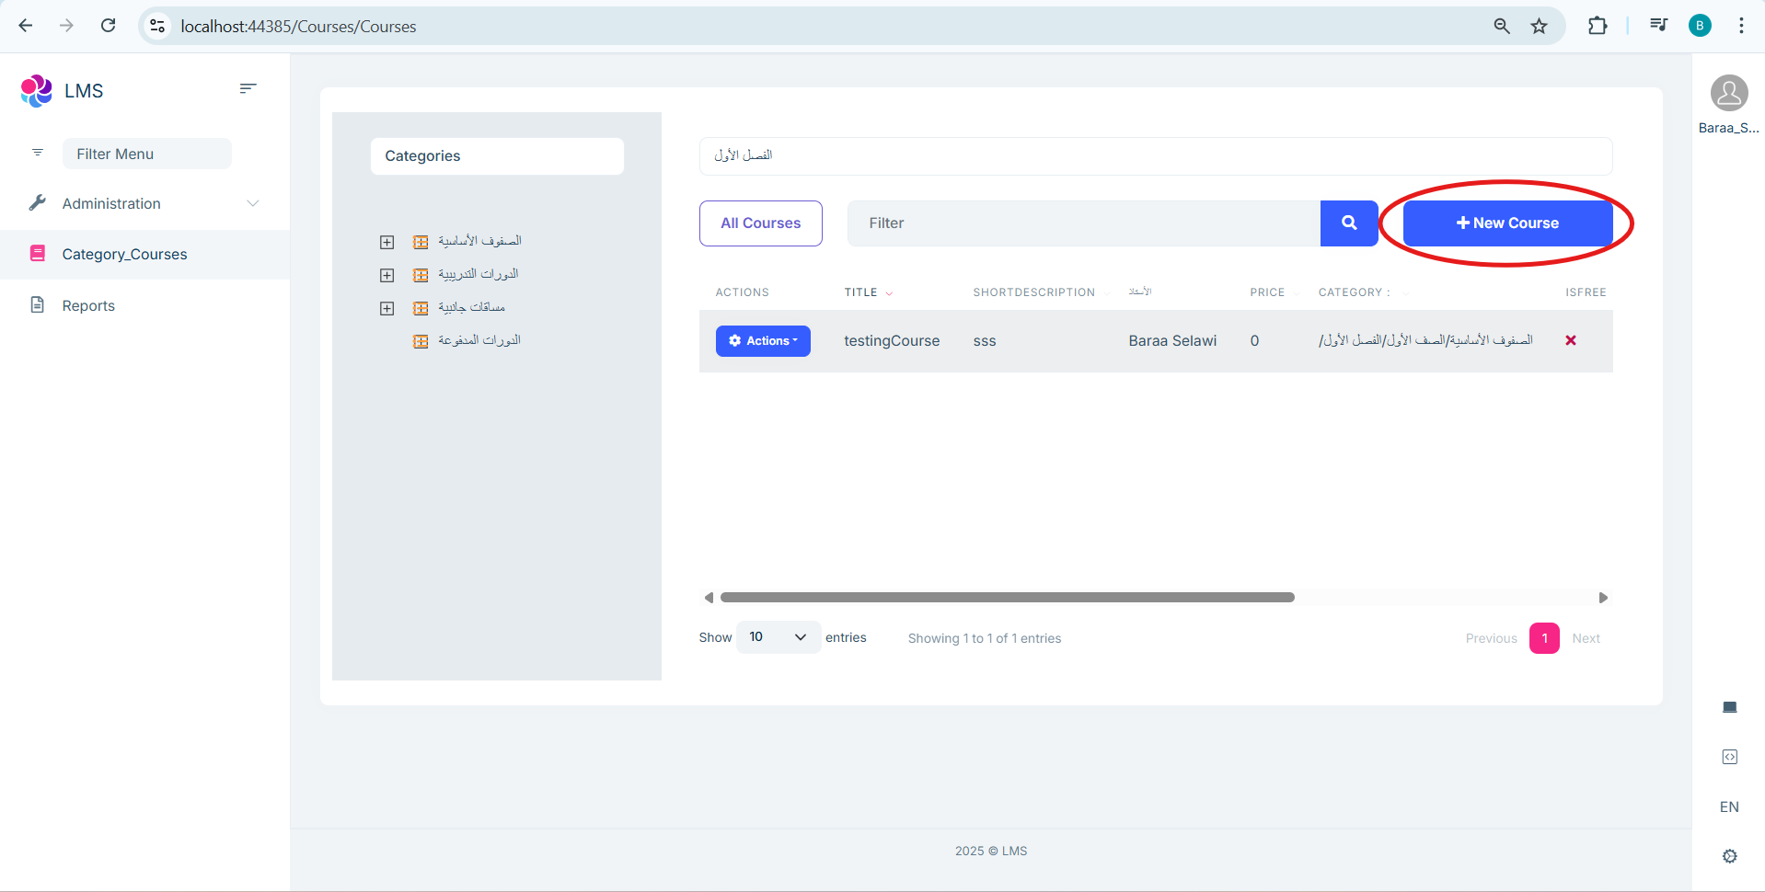Click the Reports document icon
The height and width of the screenshot is (892, 1765).
tap(38, 304)
